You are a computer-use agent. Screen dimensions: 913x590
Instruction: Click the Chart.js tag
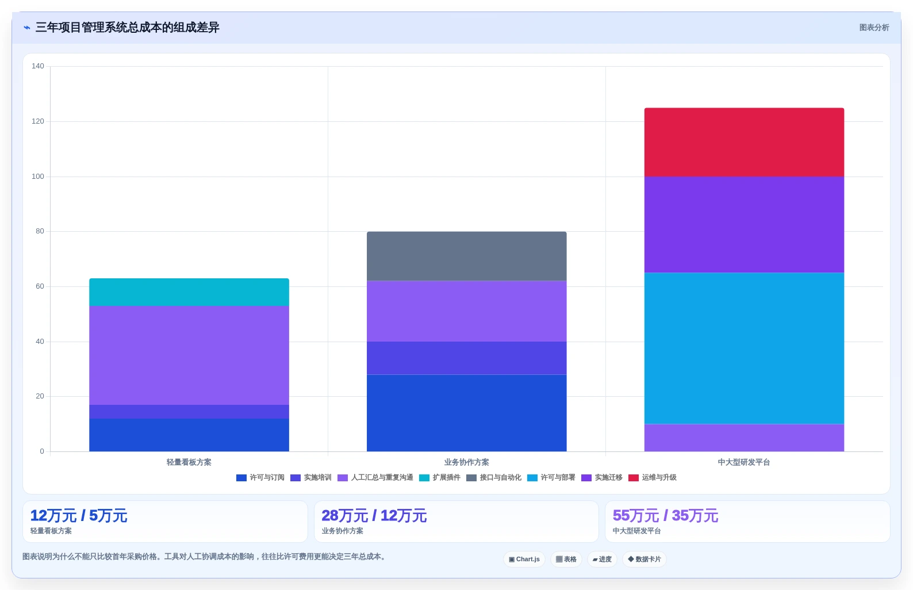pyautogui.click(x=524, y=559)
